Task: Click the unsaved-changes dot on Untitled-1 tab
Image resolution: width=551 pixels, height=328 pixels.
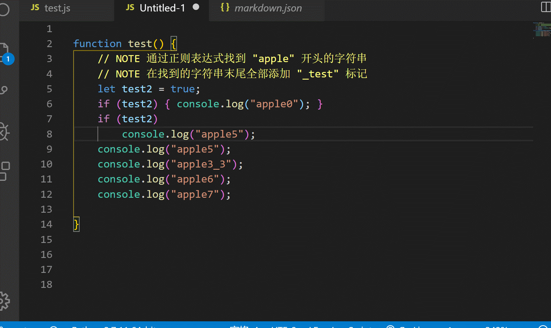Action: [196, 6]
